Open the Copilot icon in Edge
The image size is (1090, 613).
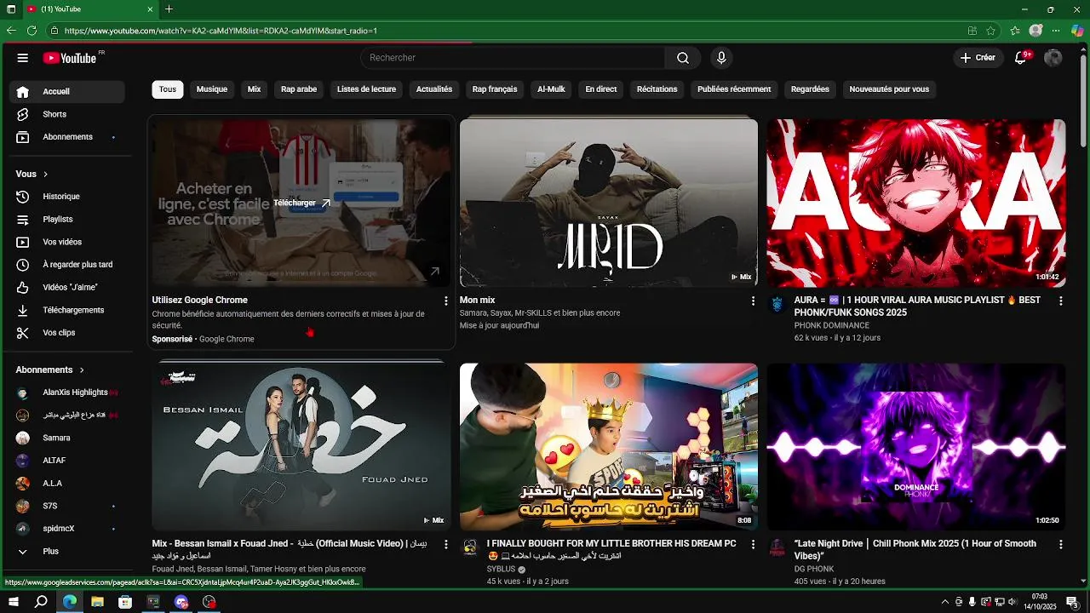1077,31
